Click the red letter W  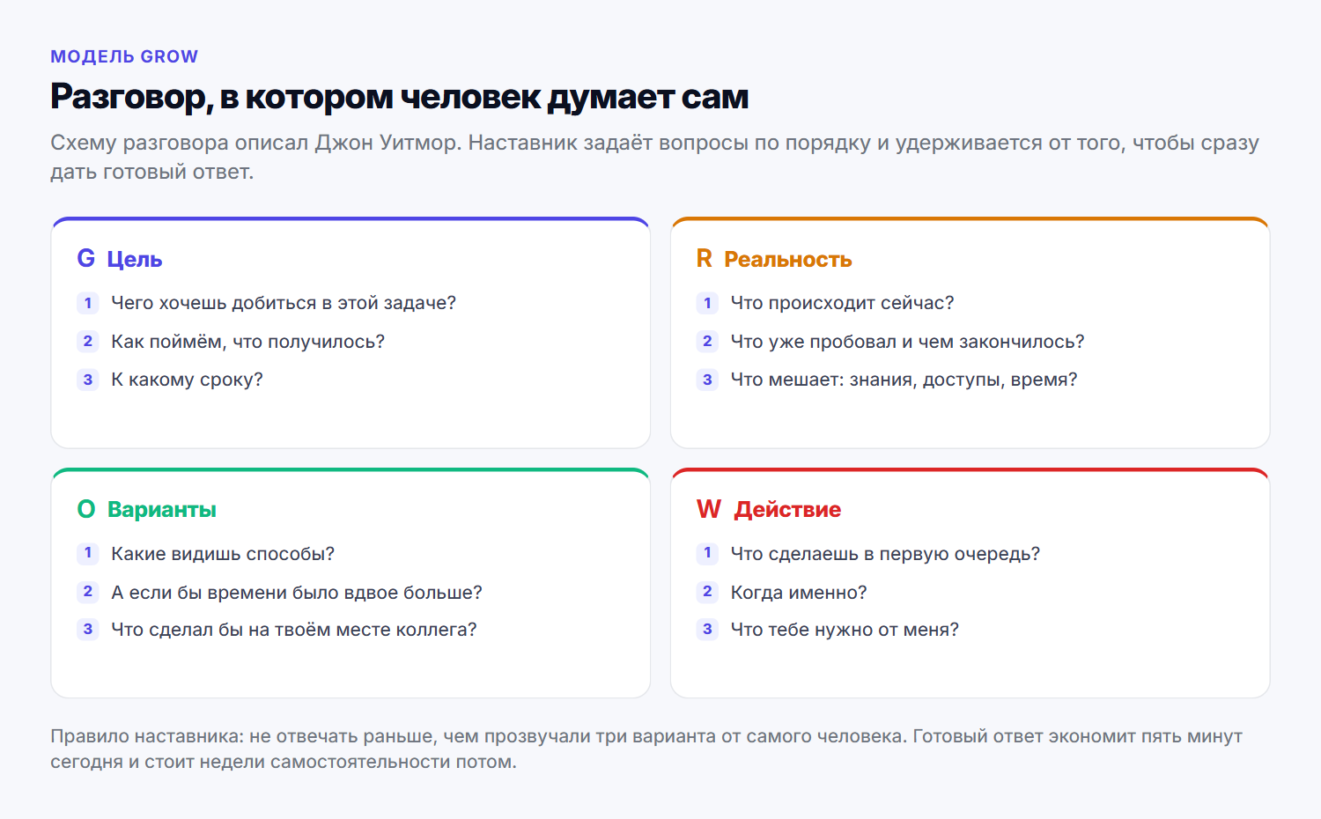pos(709,509)
